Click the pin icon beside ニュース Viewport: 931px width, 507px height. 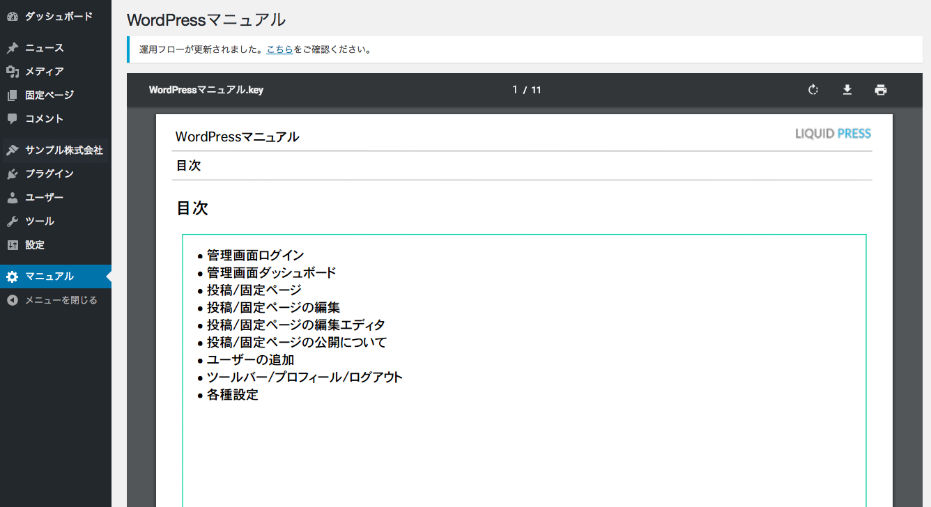tap(12, 48)
